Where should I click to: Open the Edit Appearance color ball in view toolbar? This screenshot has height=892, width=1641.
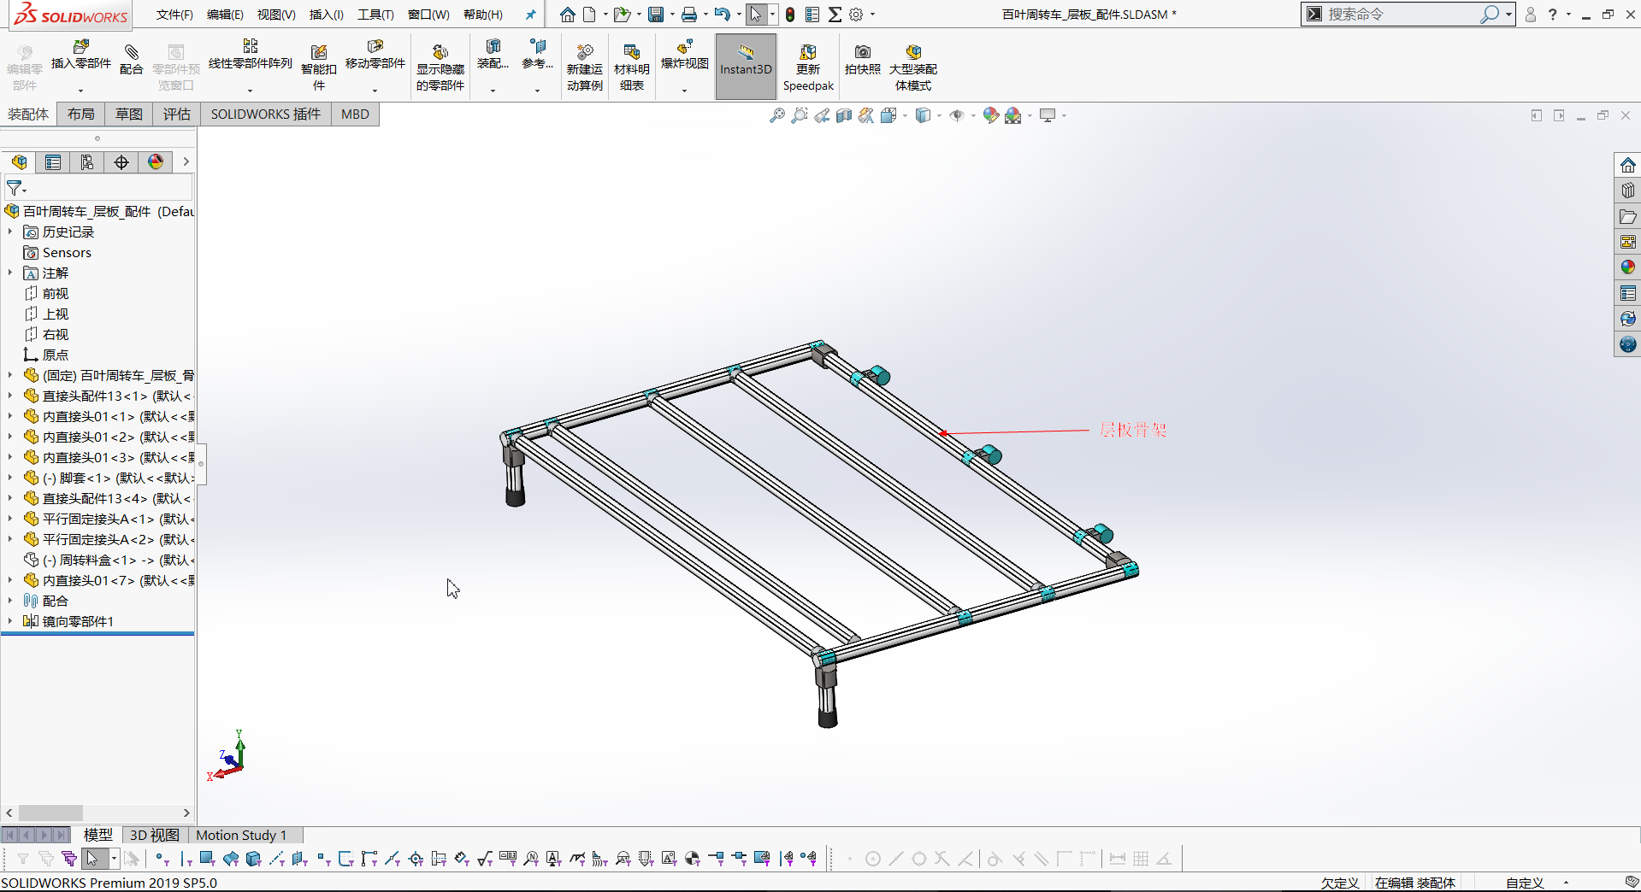coord(991,115)
